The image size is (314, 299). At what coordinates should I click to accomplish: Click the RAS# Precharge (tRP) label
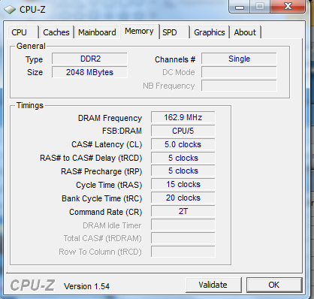pos(101,171)
